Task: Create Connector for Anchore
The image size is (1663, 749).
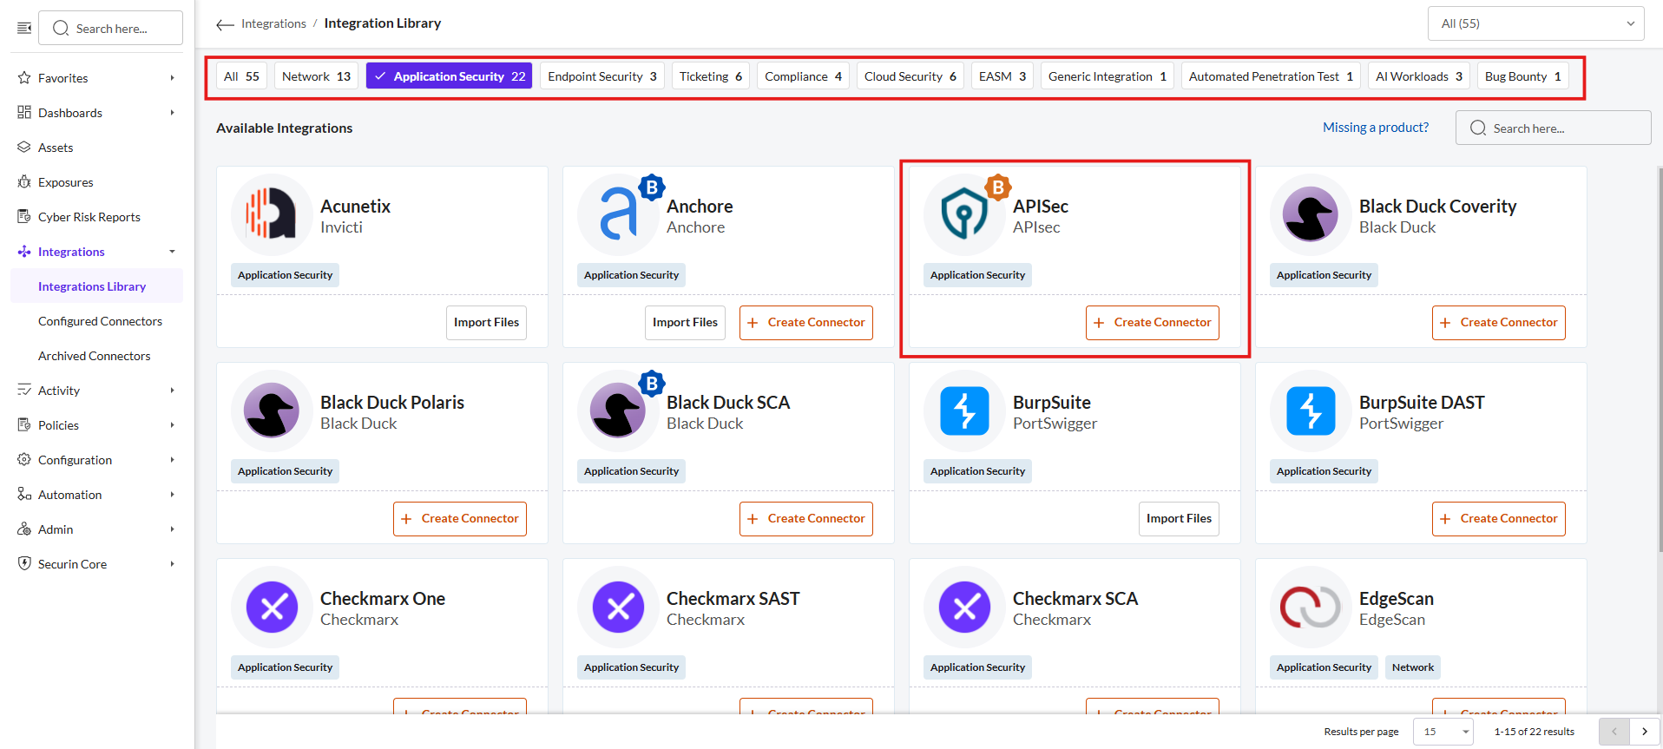Action: [806, 323]
